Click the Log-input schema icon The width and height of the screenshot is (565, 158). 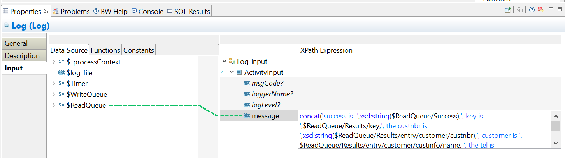pos(232,62)
